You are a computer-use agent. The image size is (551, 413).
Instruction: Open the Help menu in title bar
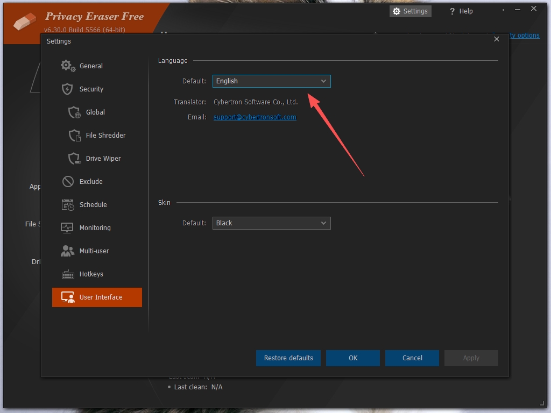pos(461,11)
